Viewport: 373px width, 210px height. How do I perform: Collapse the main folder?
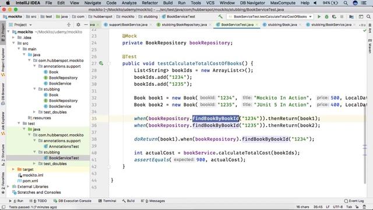(19, 49)
